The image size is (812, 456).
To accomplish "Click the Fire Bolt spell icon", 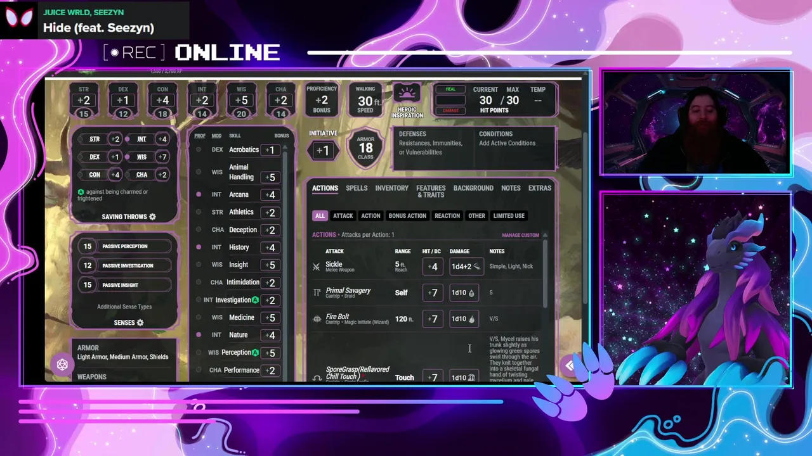I will point(317,319).
